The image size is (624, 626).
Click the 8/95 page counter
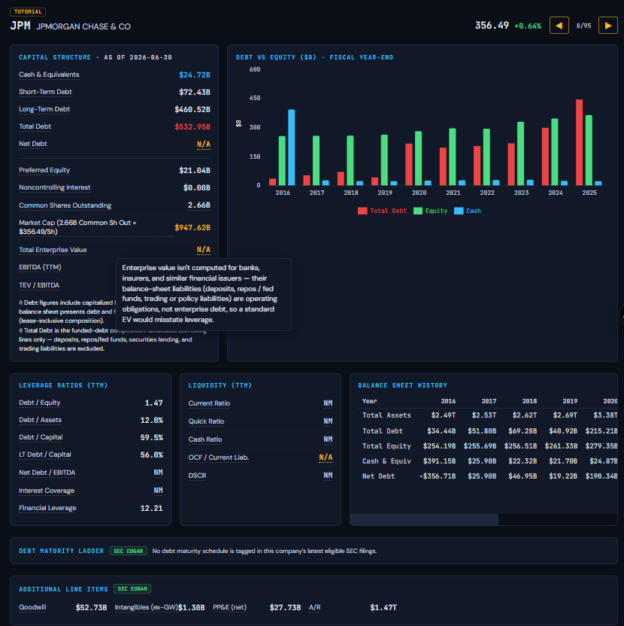point(583,26)
